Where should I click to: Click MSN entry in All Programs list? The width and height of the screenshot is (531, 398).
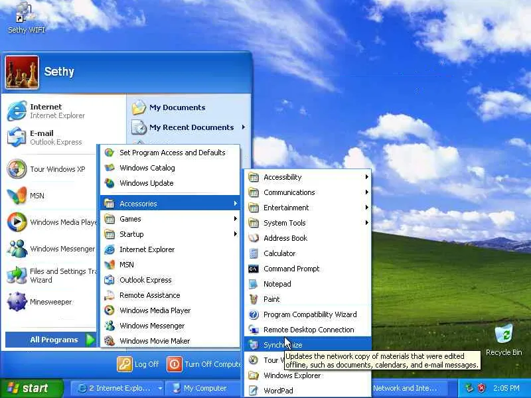coord(170,265)
